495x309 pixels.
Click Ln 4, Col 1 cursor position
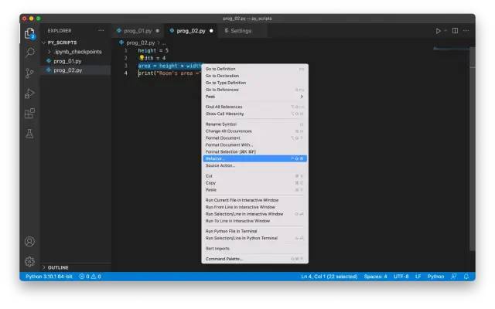(x=329, y=277)
